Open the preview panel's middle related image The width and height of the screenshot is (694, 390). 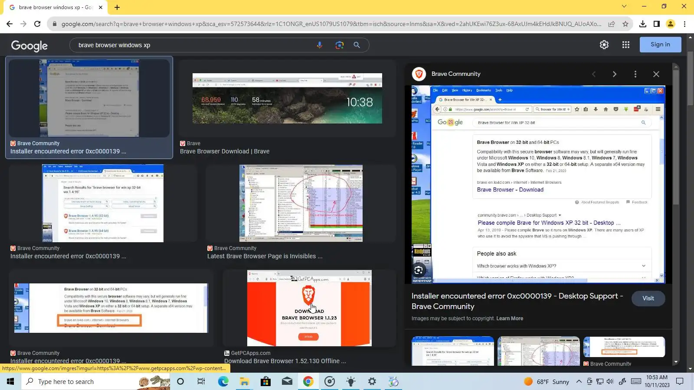coord(539,351)
